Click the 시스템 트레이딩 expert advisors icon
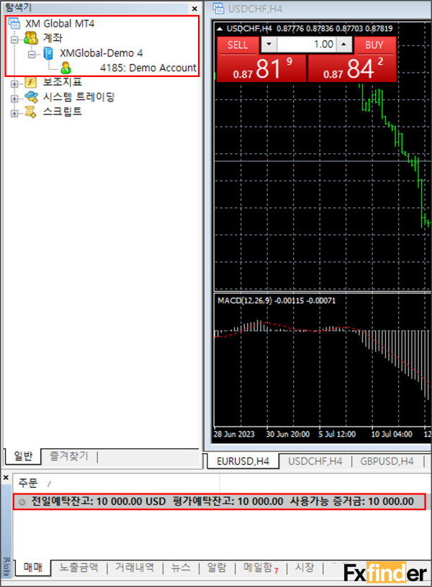Viewport: 432px width, 587px height. pyautogui.click(x=31, y=97)
